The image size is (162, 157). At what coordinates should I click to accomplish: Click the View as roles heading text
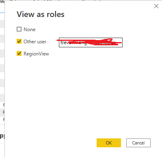41,14
